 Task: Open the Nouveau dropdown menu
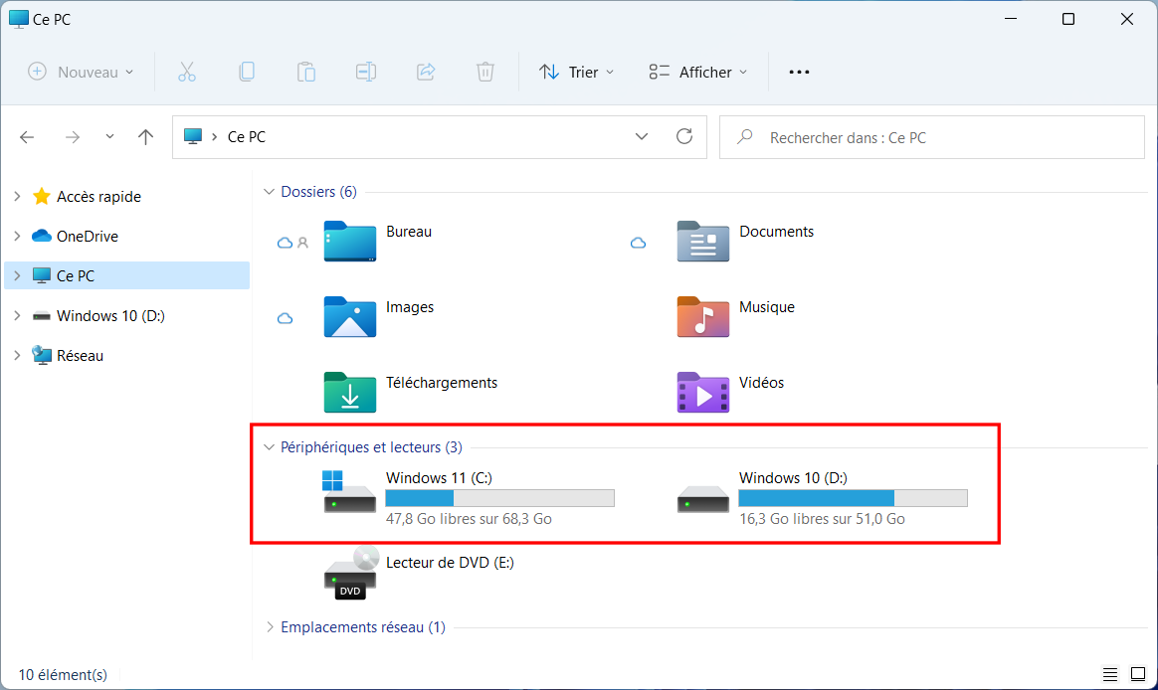point(82,72)
